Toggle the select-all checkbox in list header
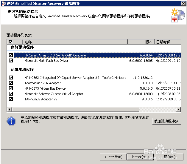Viewport: 187px width, 164px height. pos(11,42)
